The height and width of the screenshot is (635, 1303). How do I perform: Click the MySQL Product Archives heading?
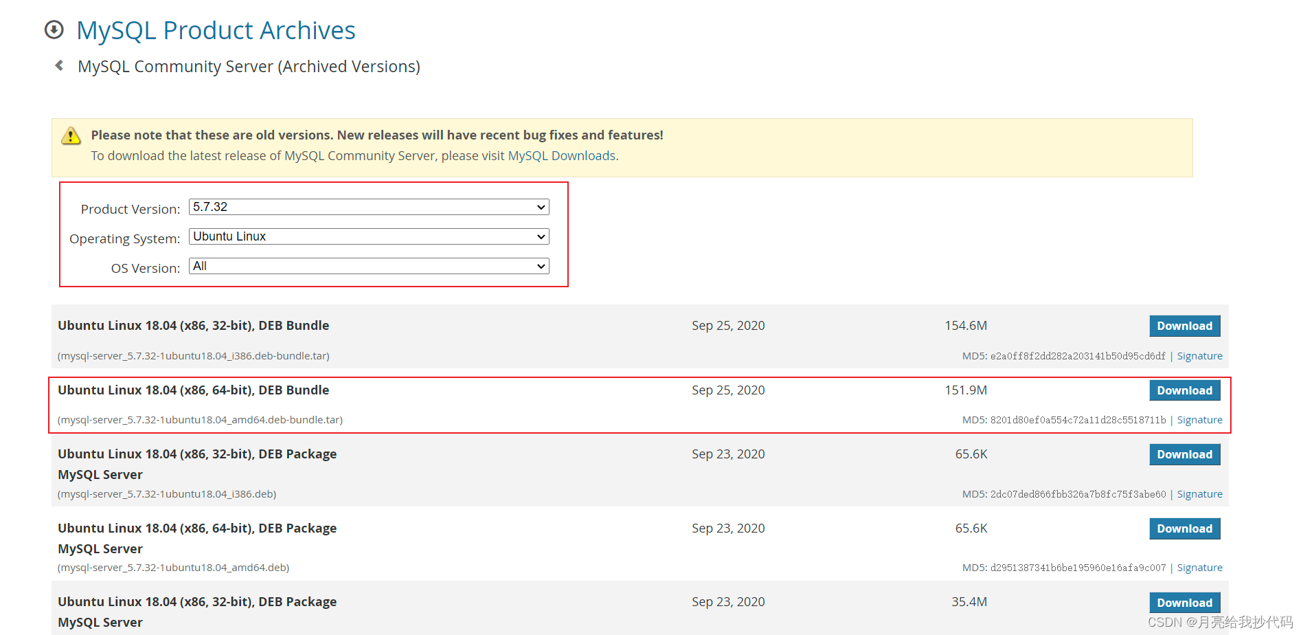(216, 30)
